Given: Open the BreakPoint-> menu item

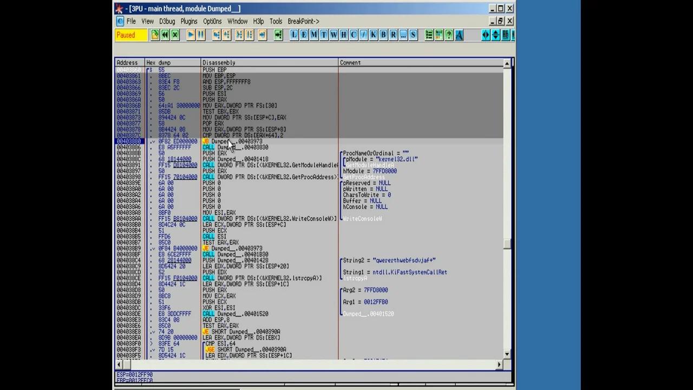Looking at the screenshot, I should pyautogui.click(x=303, y=21).
